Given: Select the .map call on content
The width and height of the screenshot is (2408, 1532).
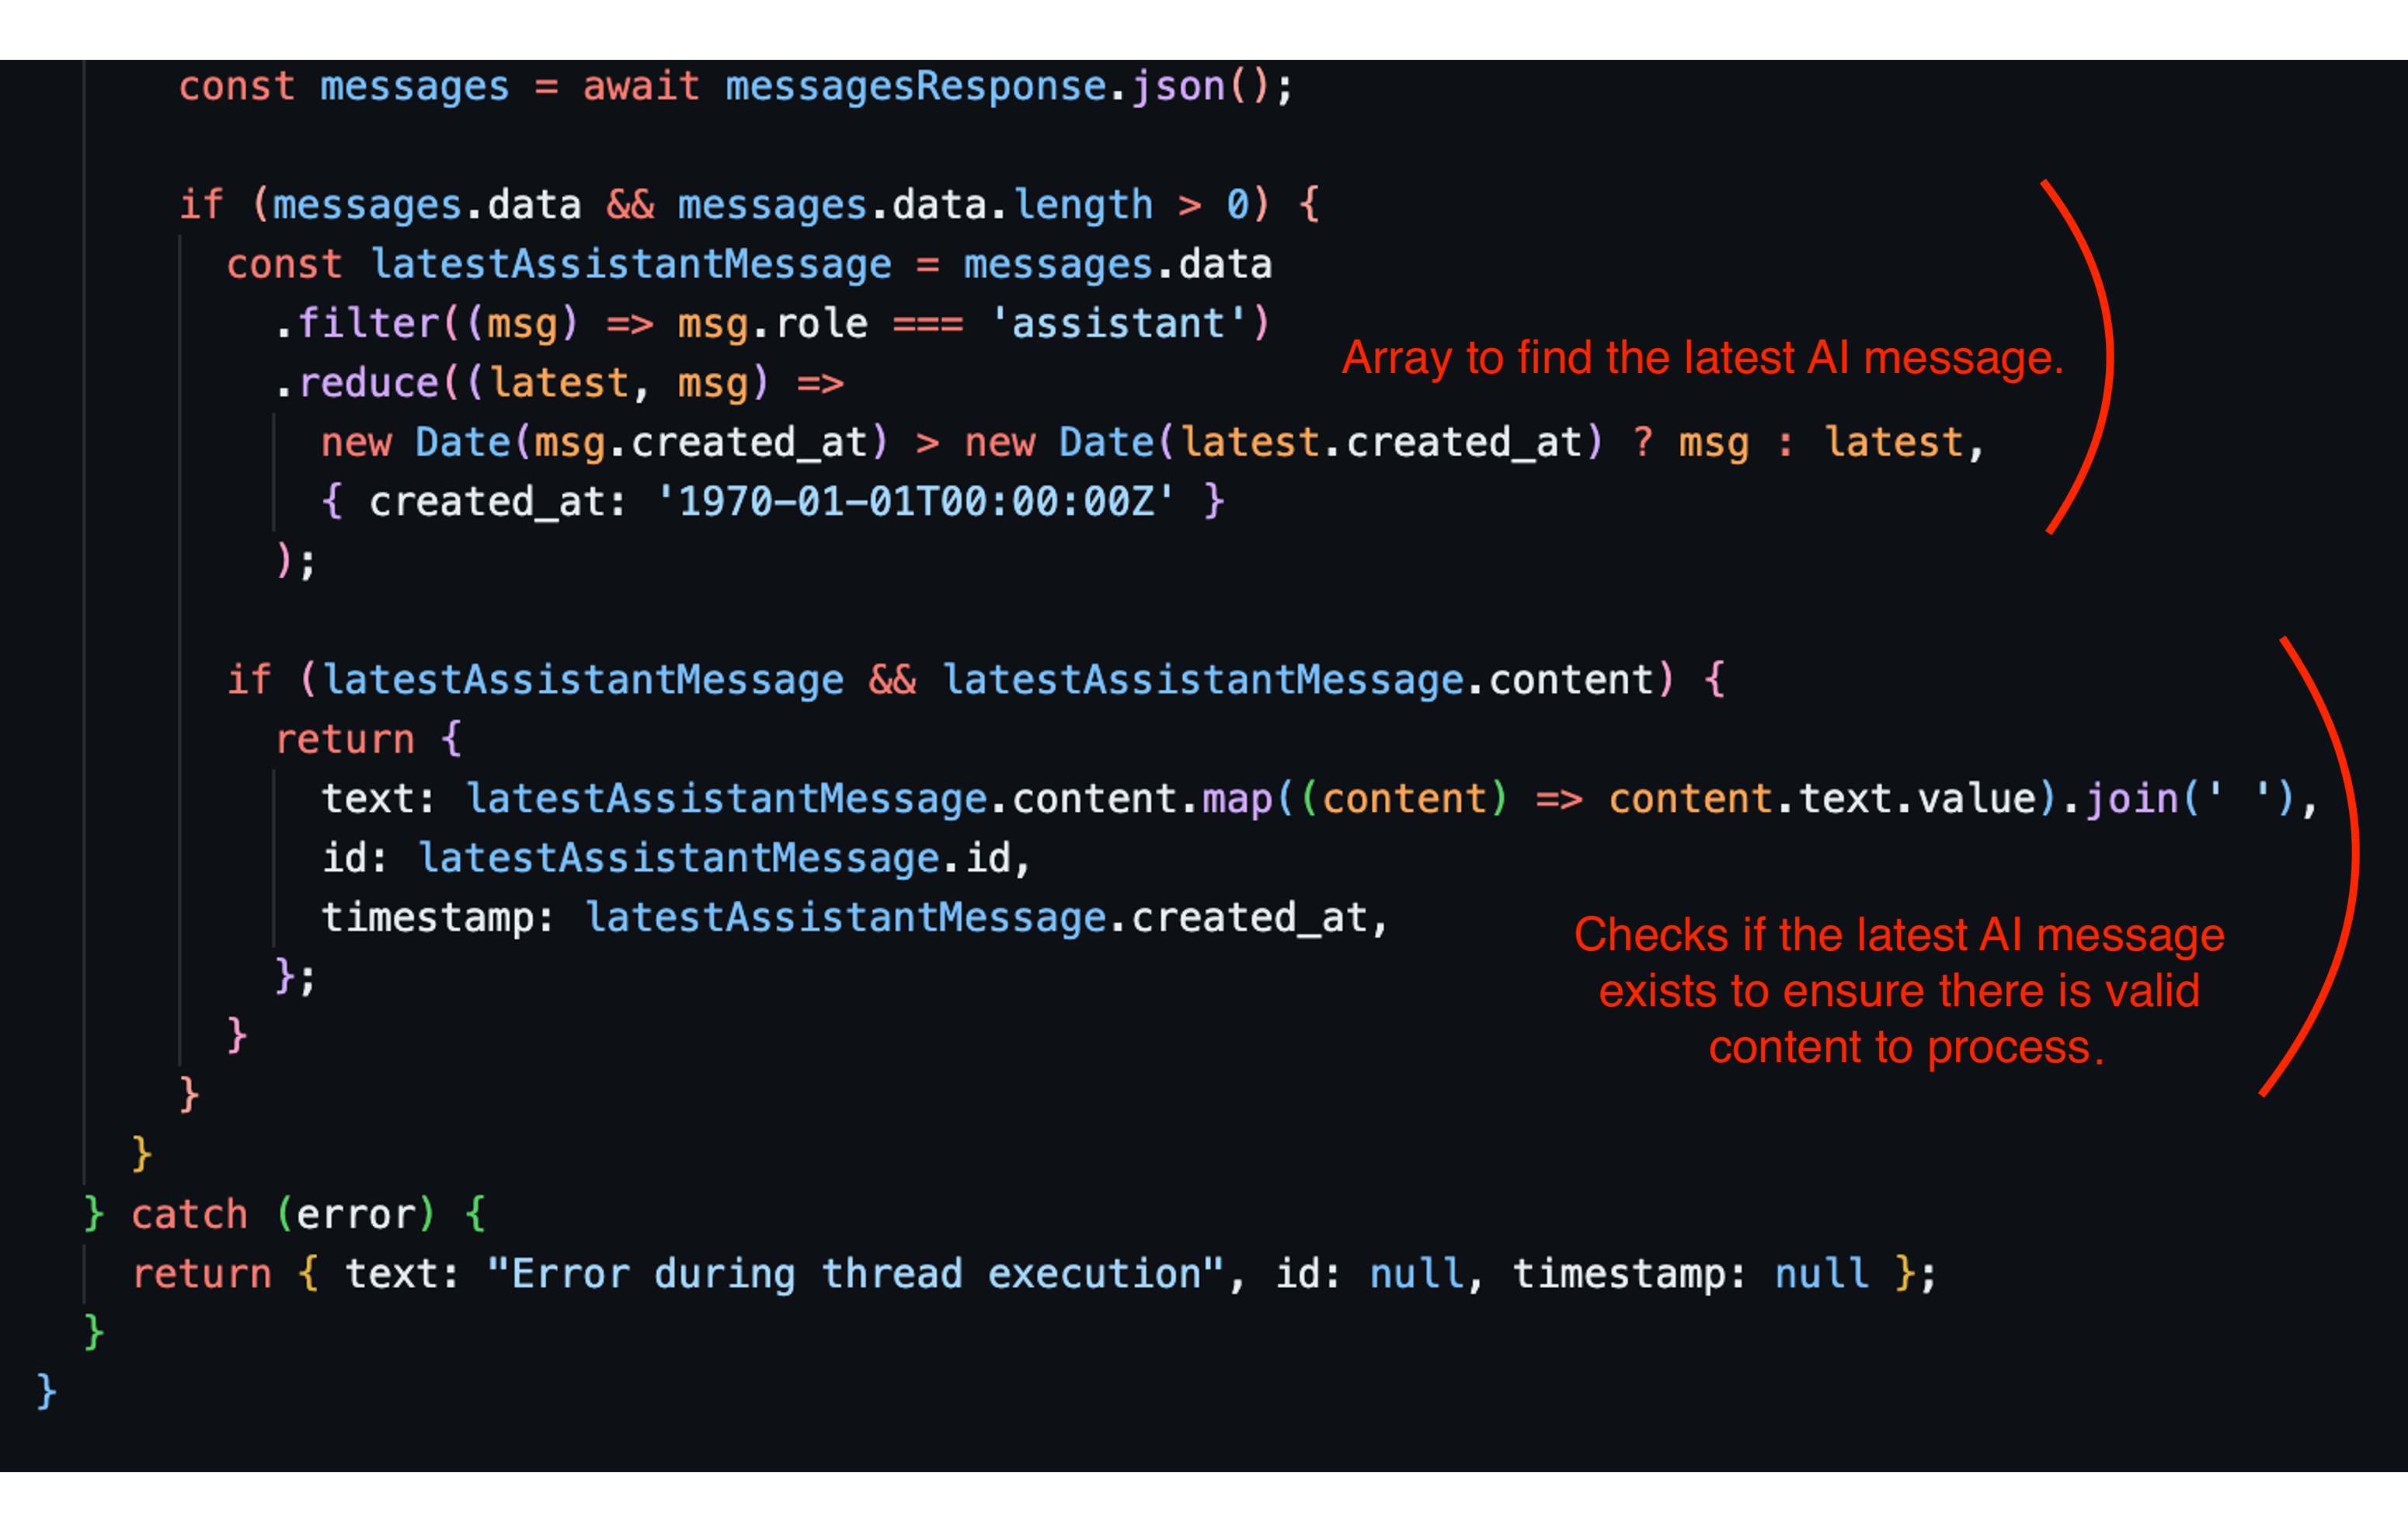Looking at the screenshot, I should click(x=1238, y=799).
